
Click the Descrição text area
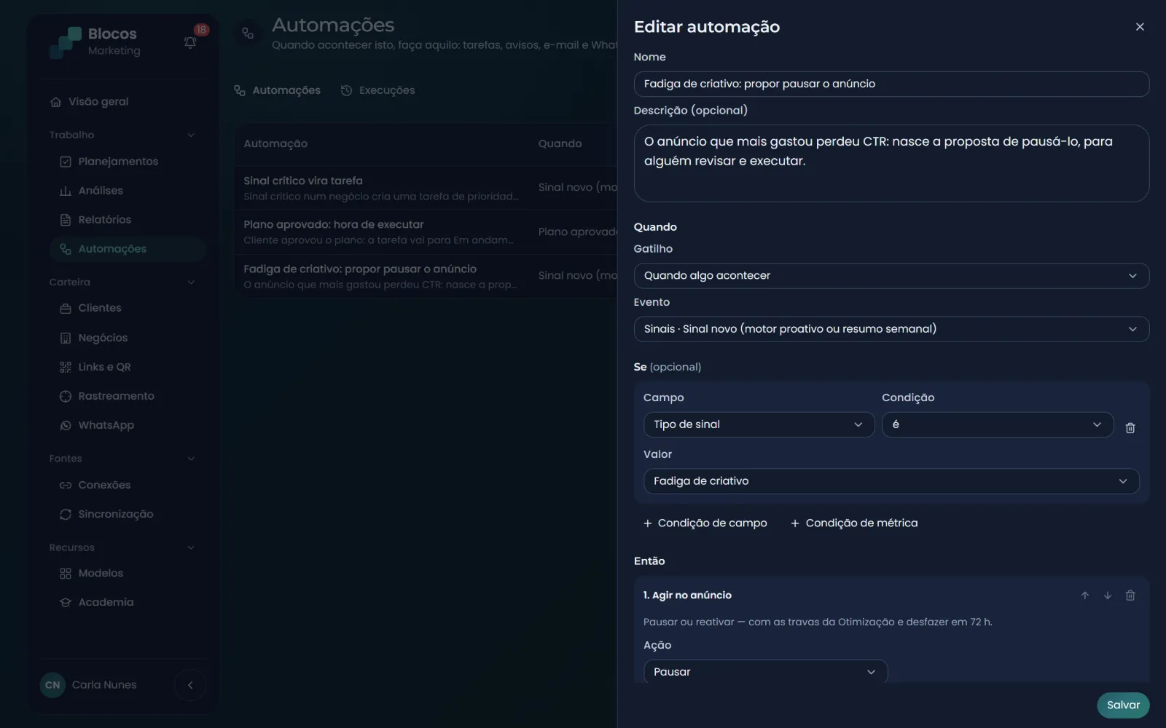891,163
